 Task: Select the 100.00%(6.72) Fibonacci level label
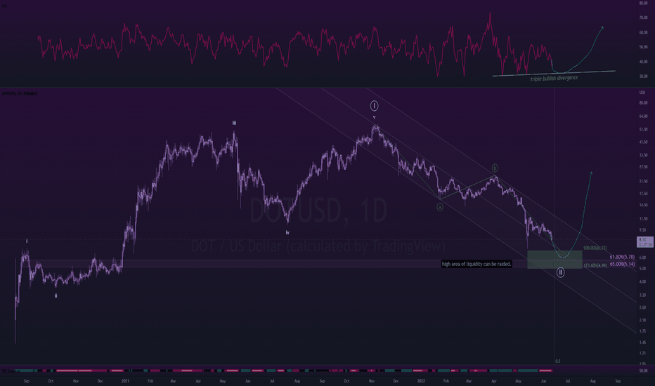point(595,248)
